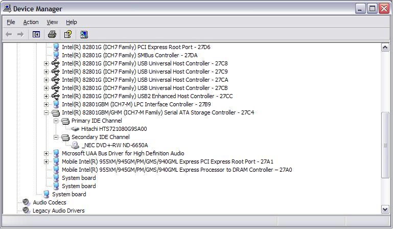Collapse Serial ATA Storage Controller node

46,113
